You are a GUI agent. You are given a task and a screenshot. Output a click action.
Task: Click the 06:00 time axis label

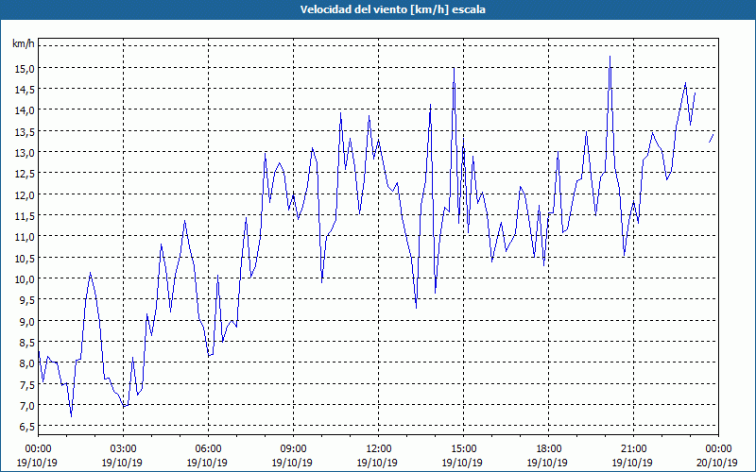pyautogui.click(x=208, y=448)
